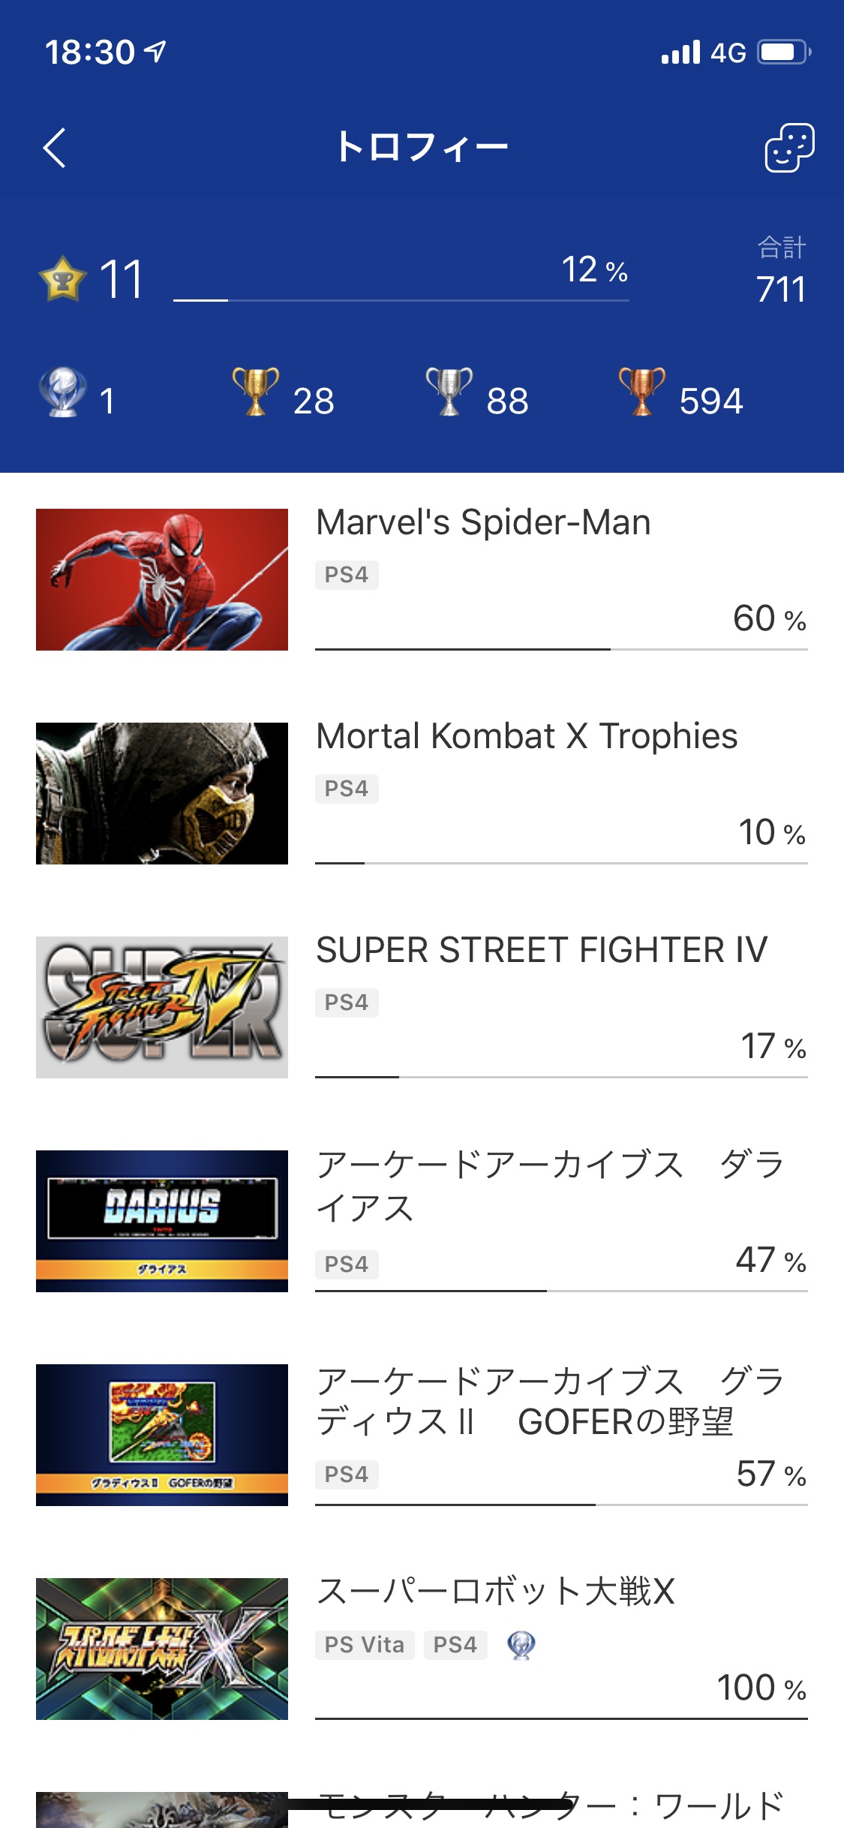Tap the 合計 711 total trophies count
844x1828 pixels.
782,270
